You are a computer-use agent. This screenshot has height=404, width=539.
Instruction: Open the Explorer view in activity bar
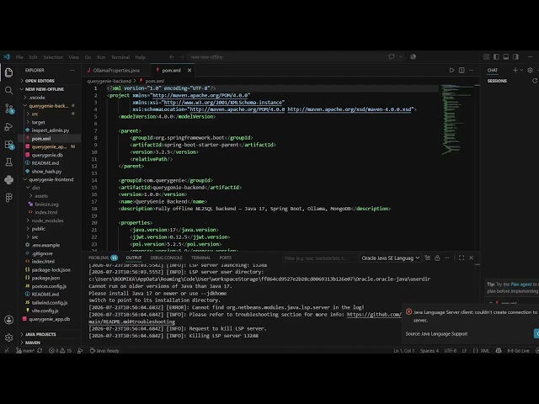(9, 72)
